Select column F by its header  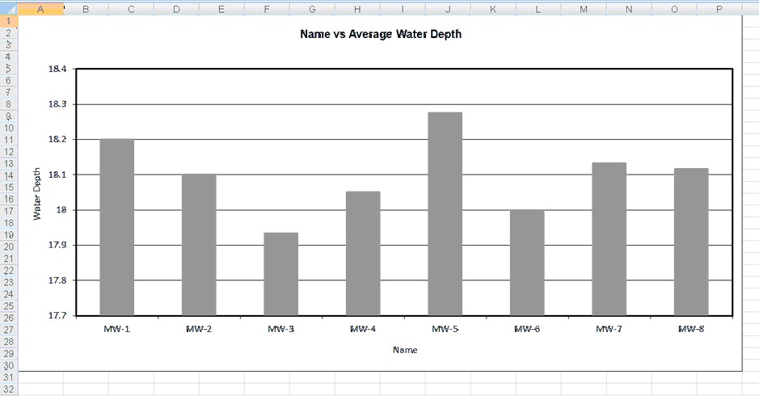point(267,8)
